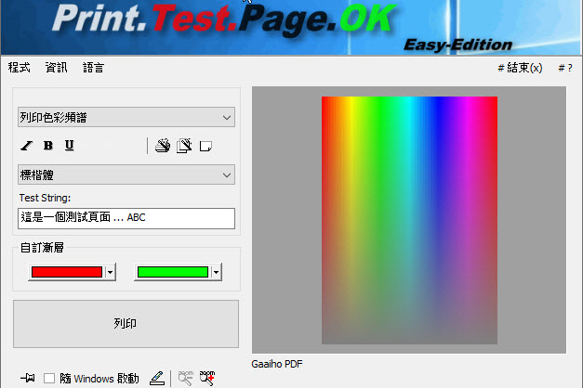The height and width of the screenshot is (388, 583).
Task: Open the 標楷體 font dropdown
Action: tap(126, 175)
